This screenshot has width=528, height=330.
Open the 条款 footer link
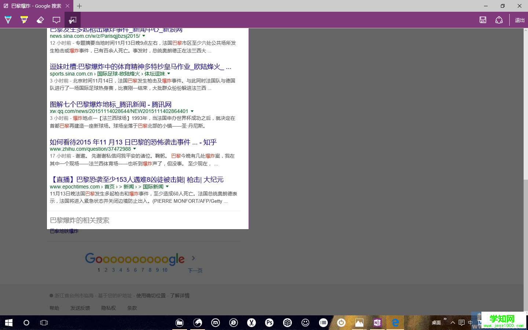(x=132, y=308)
